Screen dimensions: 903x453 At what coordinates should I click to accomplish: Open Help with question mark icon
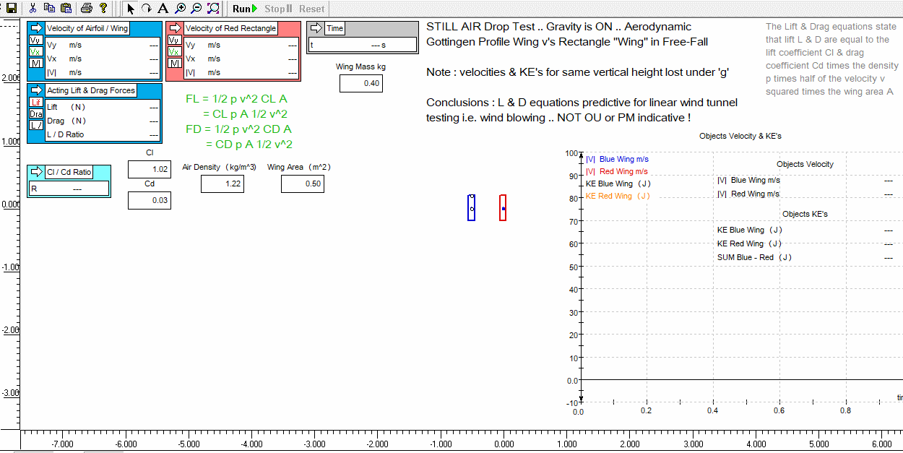pyautogui.click(x=103, y=9)
